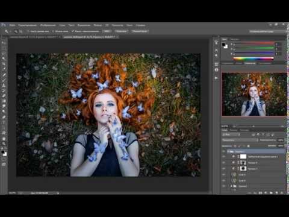Viewport: 289px width, 217px height.
Task: Select the Pen tool
Action: click(4, 117)
